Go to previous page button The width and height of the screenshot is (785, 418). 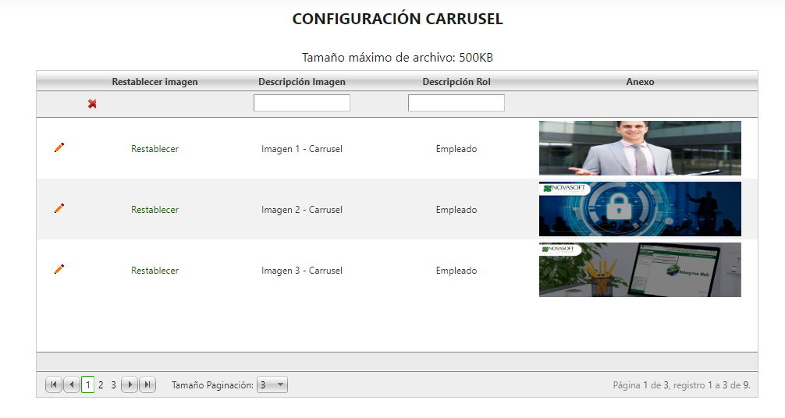coord(72,384)
